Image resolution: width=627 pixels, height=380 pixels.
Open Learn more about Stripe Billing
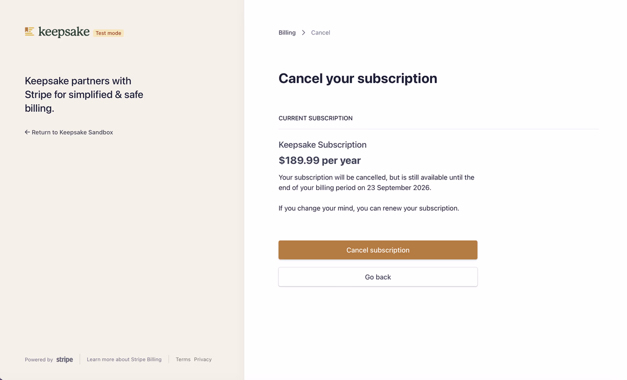pos(124,360)
